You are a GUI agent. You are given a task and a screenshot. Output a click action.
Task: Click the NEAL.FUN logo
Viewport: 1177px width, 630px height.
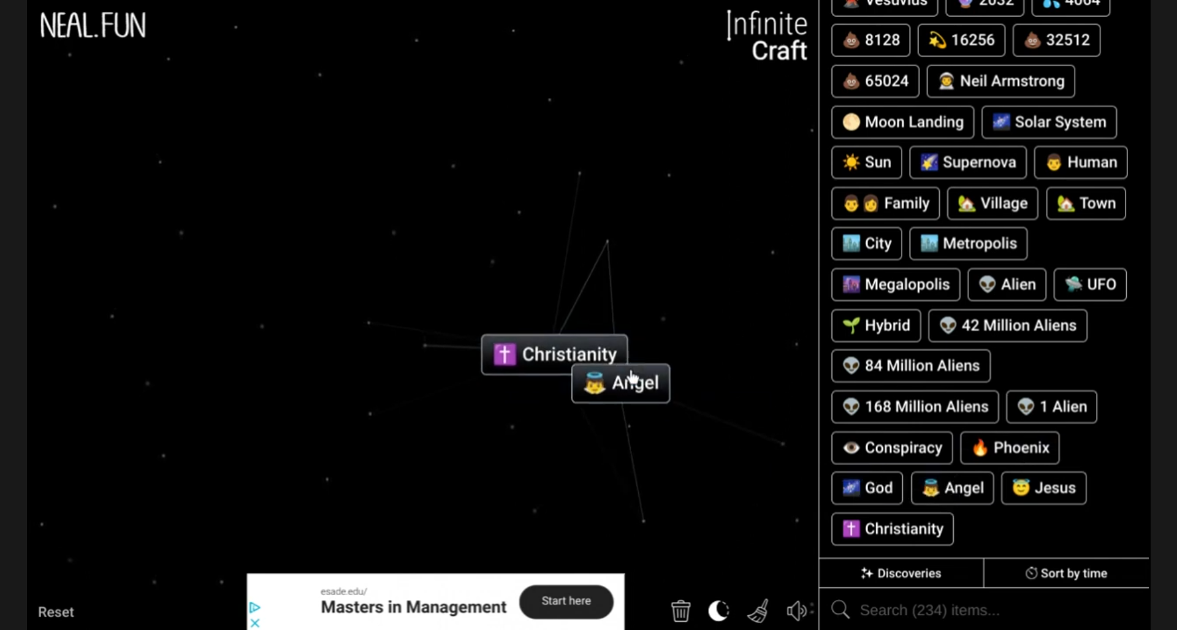[93, 26]
